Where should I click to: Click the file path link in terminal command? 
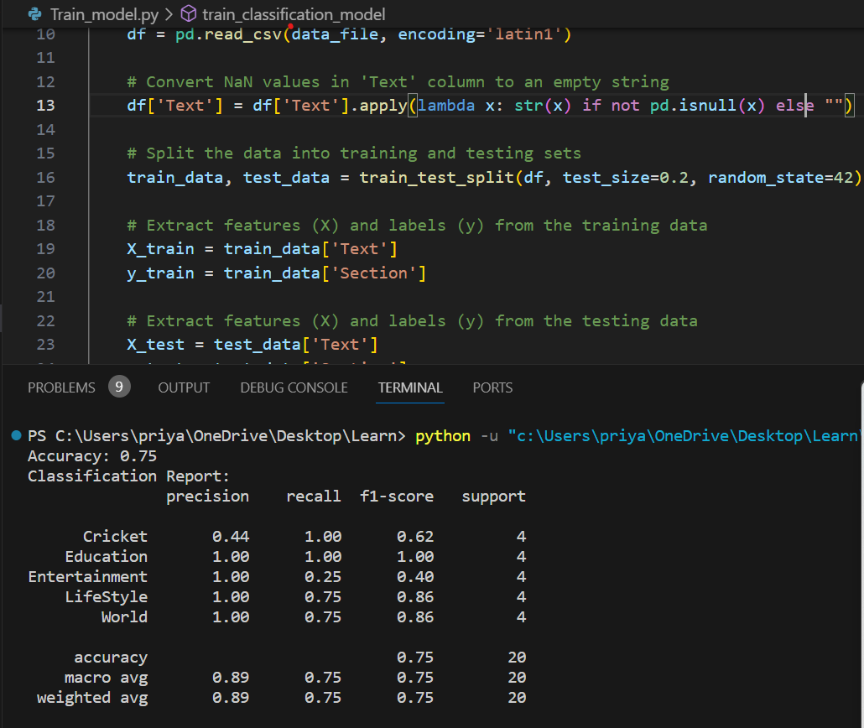tap(684, 436)
